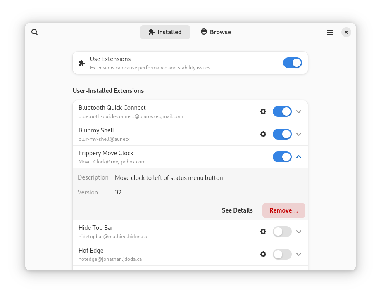
Task: Expand Blur my Shell details
Action: 299,134
